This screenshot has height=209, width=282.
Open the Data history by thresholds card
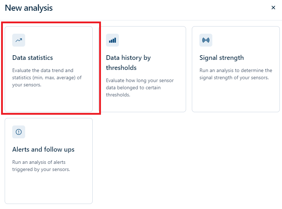142,104
